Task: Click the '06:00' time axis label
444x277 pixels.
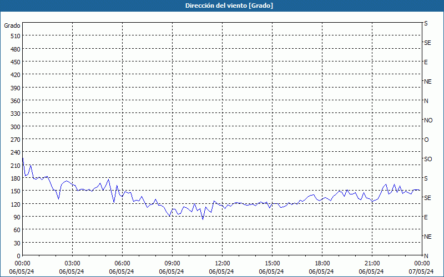Action: click(x=122, y=264)
